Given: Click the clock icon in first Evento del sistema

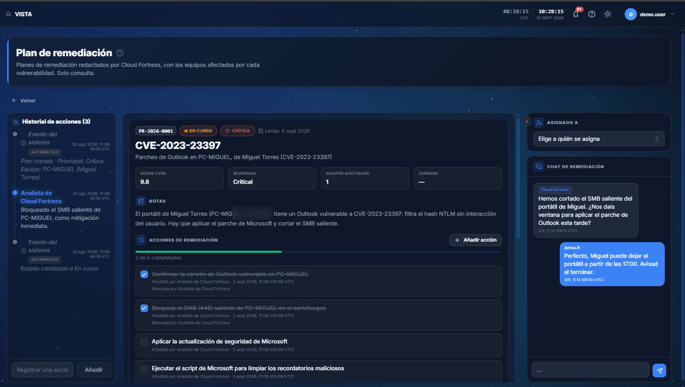Looking at the screenshot, I should point(23,143).
